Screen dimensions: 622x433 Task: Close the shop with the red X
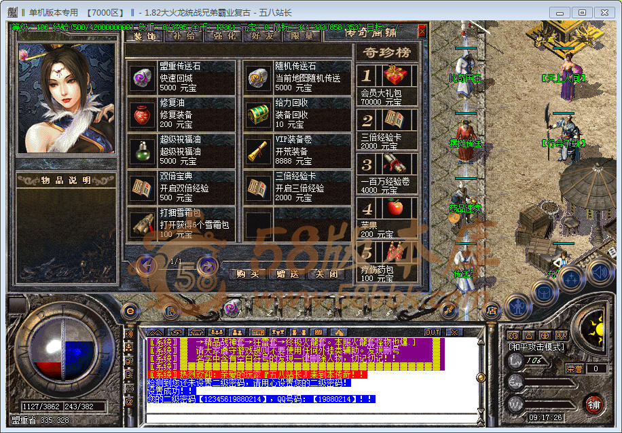point(422,31)
